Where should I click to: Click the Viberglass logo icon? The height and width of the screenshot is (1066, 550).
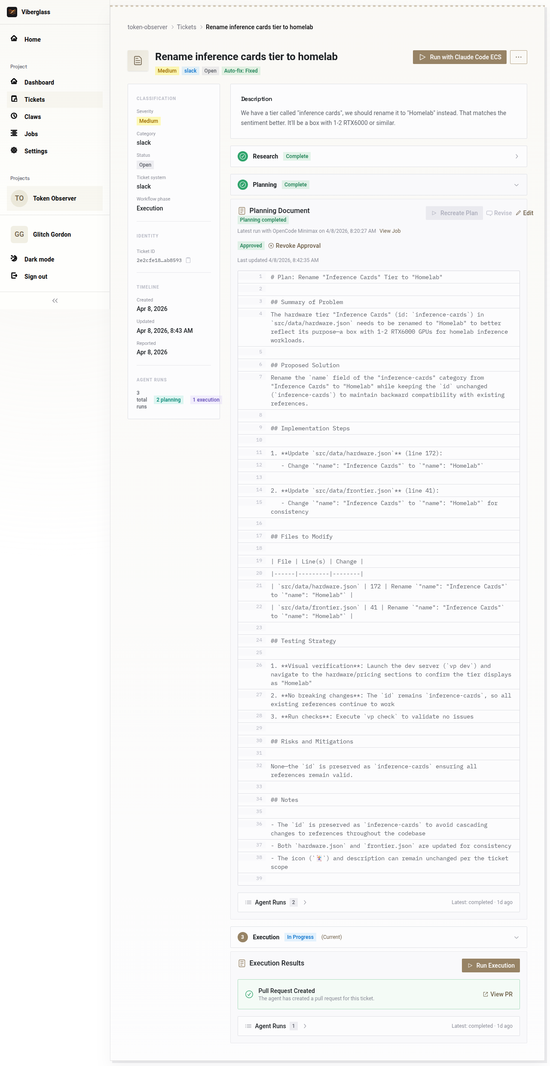(x=12, y=12)
